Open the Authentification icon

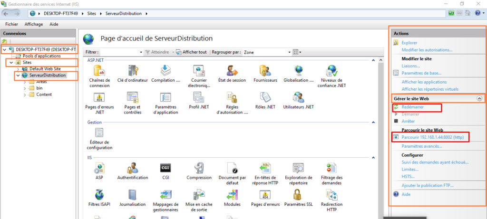(133, 169)
